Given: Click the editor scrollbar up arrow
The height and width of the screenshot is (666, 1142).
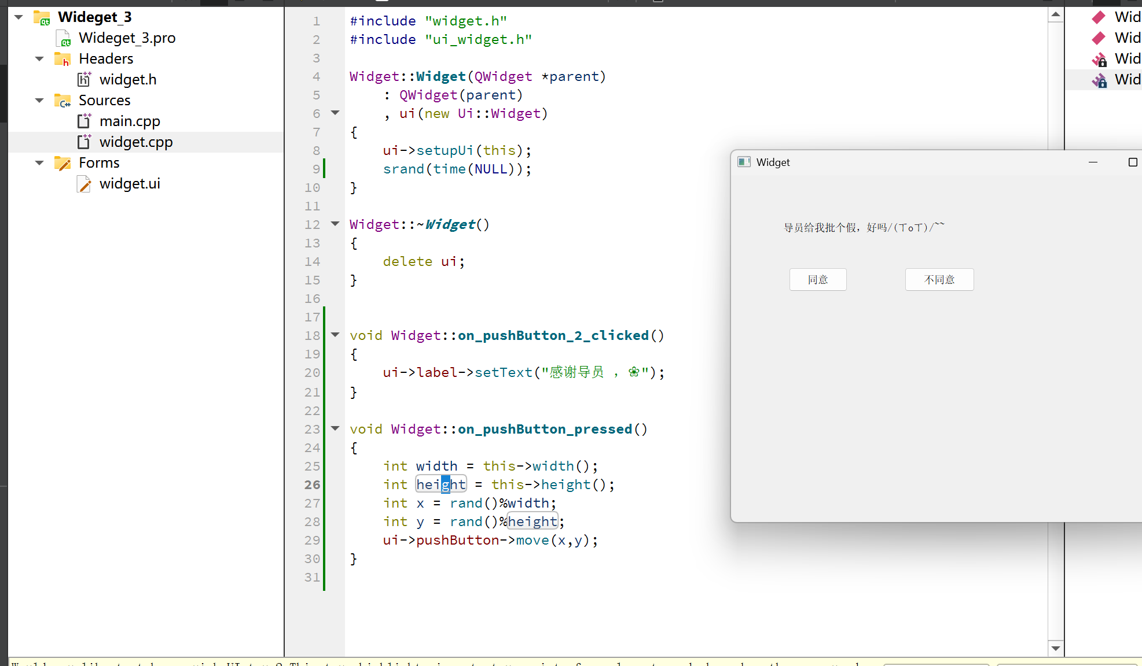Looking at the screenshot, I should click(1056, 14).
